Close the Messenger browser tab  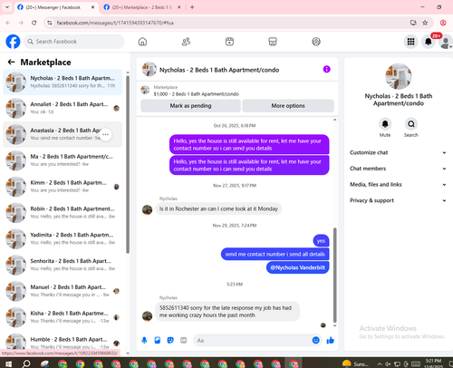pos(93,7)
